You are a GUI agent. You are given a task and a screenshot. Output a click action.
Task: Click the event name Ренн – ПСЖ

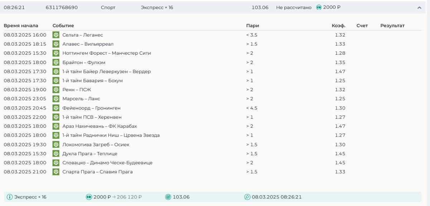pos(77,90)
